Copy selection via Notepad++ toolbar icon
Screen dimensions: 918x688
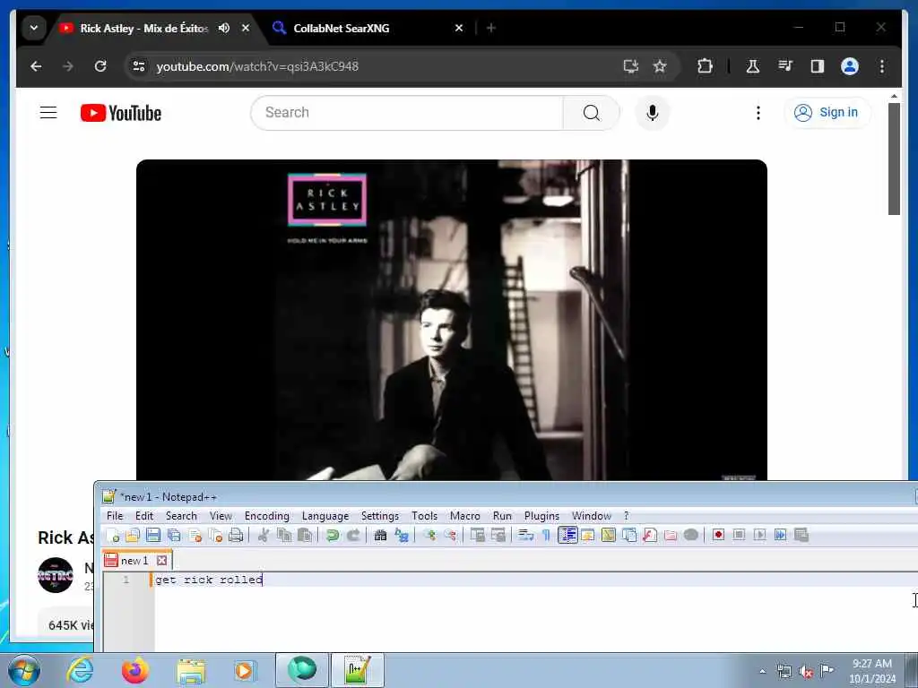click(x=284, y=535)
